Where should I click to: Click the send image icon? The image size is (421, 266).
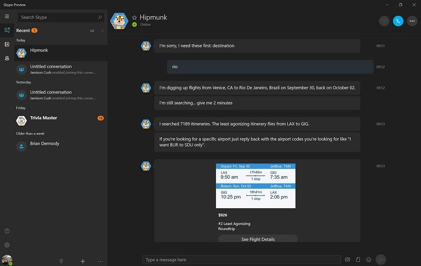click(x=347, y=259)
